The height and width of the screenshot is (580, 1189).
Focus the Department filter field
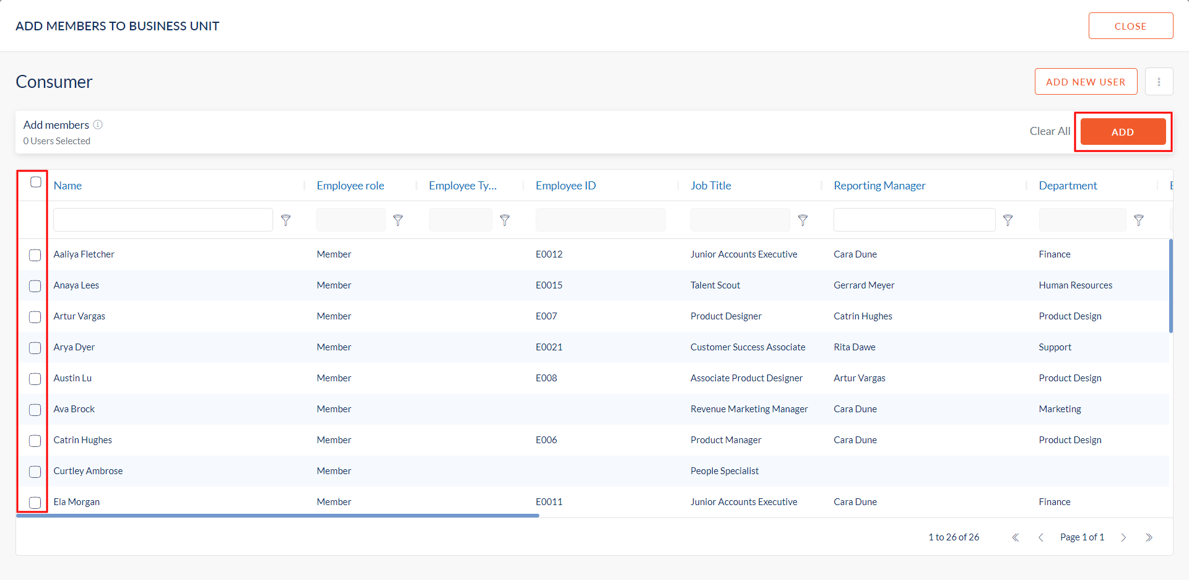tap(1082, 220)
